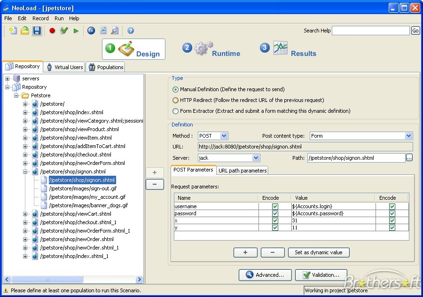
Task: Click the warning icon in the status bar
Action: pos(6,290)
